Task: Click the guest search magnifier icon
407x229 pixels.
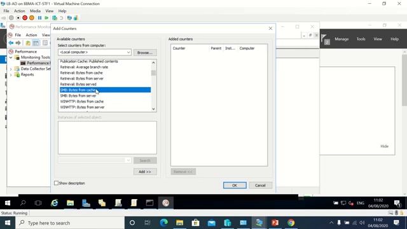Action: (23, 203)
